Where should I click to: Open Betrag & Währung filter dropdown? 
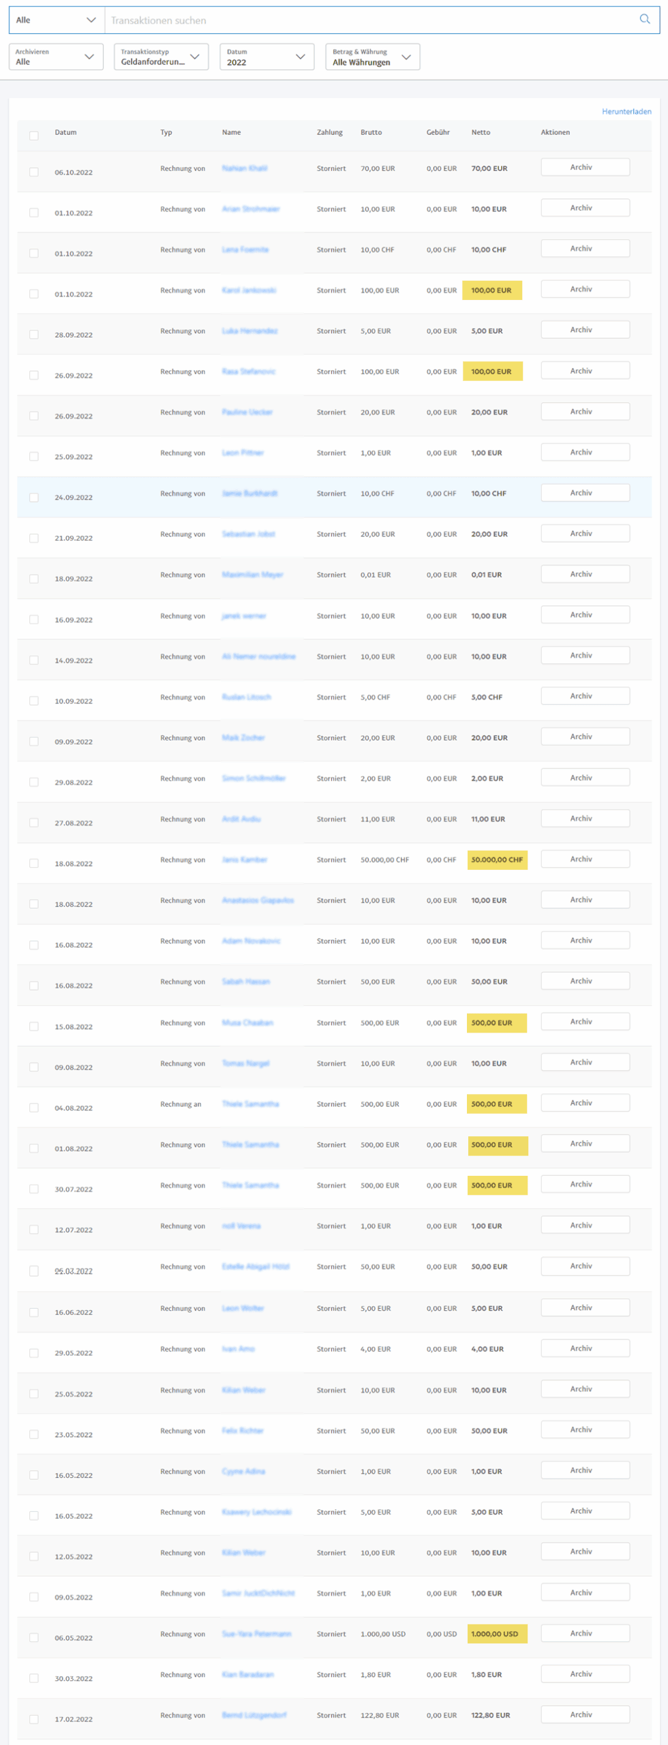pyautogui.click(x=372, y=57)
